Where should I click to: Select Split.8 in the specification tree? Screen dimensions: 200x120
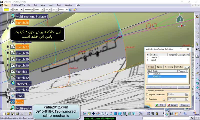coord(20,96)
